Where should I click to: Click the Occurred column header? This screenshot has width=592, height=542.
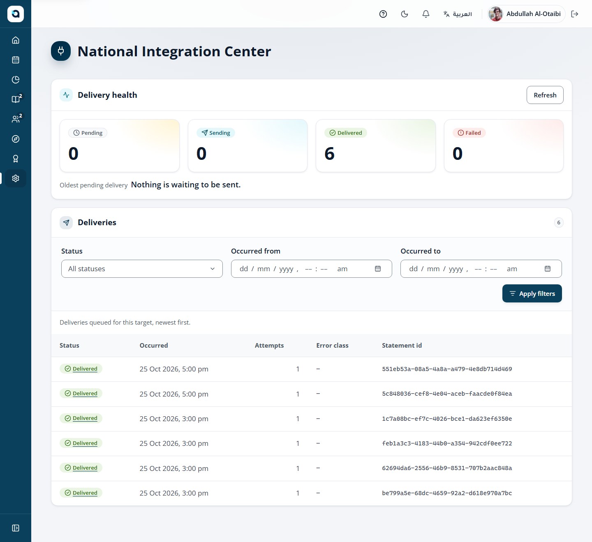pyautogui.click(x=154, y=346)
